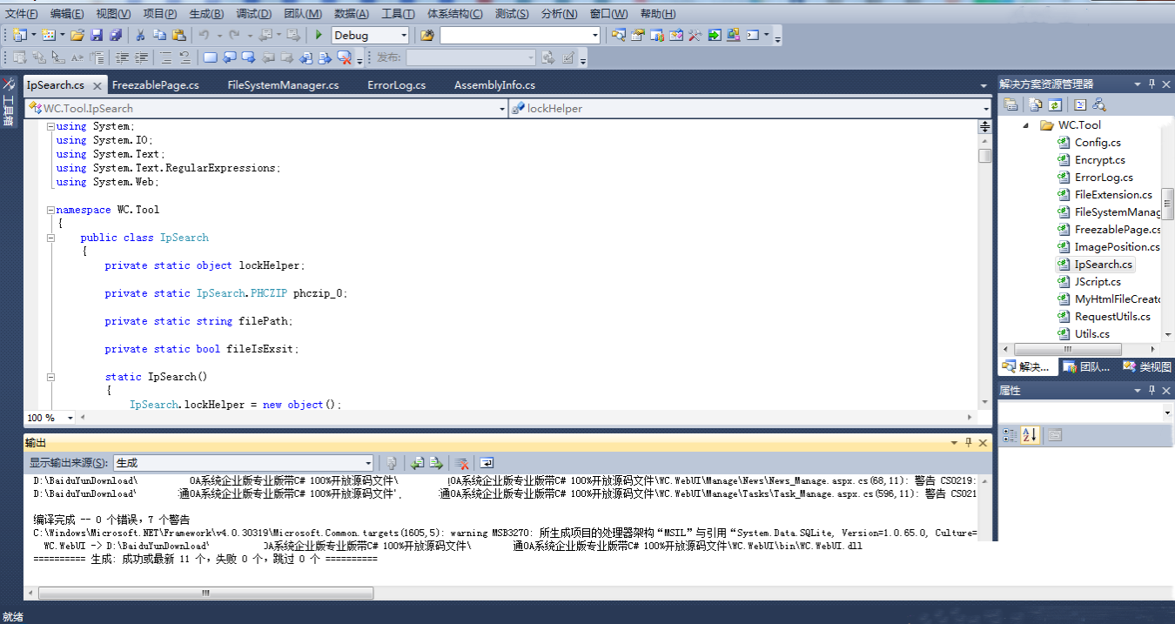This screenshot has width=1175, height=624.
Task: Click the View Class Diagram icon in Solution Explorer
Action: point(1099,104)
